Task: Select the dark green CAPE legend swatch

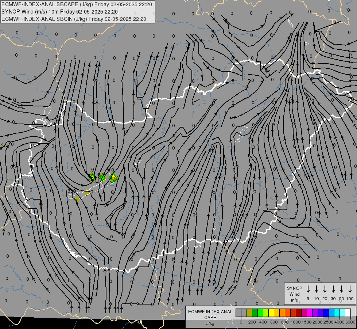Action: 255,313
